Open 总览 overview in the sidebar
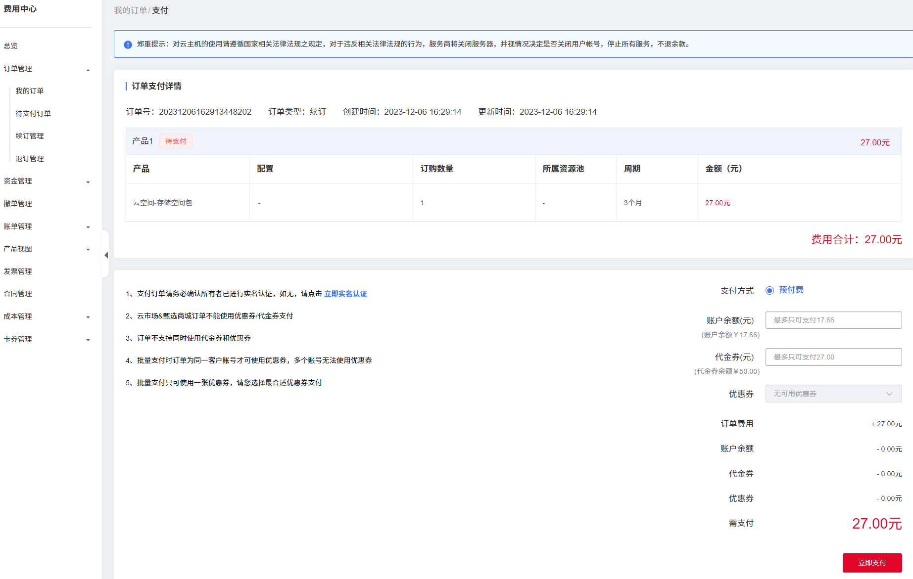 pos(11,46)
